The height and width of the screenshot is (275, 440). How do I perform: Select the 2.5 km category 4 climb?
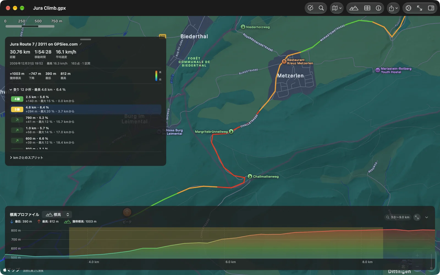[86, 99]
